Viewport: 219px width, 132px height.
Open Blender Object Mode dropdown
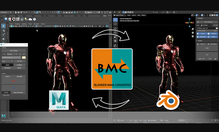[x=120, y=15]
